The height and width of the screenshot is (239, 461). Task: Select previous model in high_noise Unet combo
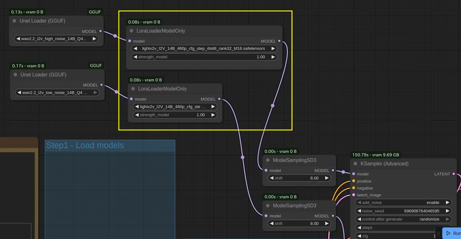[18, 39]
